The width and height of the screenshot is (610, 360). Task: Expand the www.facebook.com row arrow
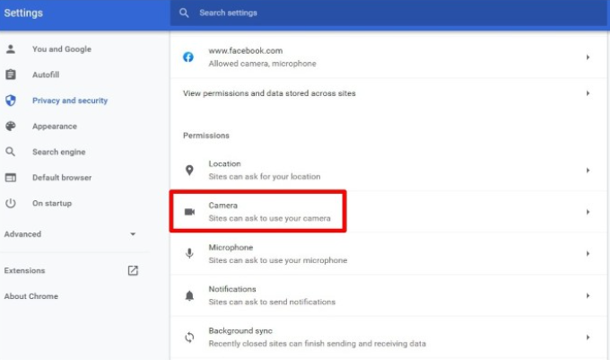pyautogui.click(x=588, y=57)
